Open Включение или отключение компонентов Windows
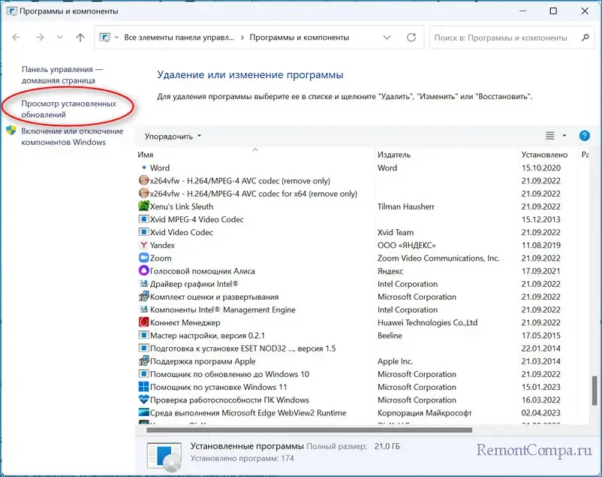 (x=74, y=136)
